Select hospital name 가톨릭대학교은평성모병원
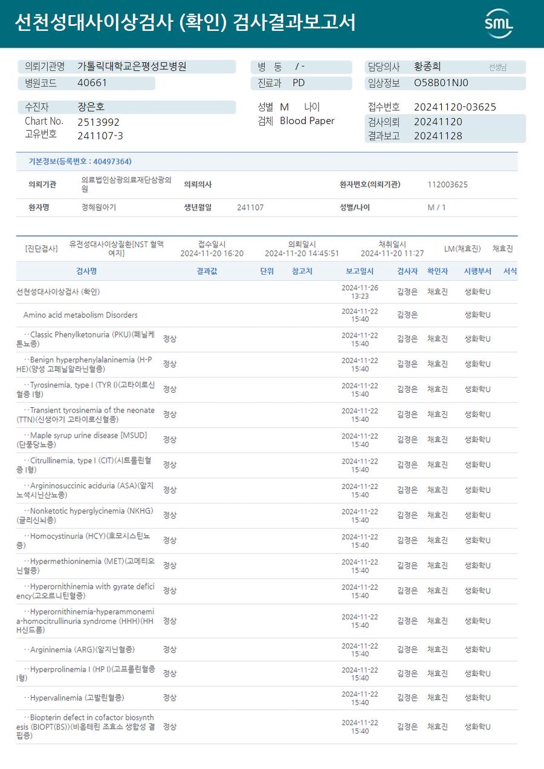This screenshot has width=544, height=769. click(132, 67)
